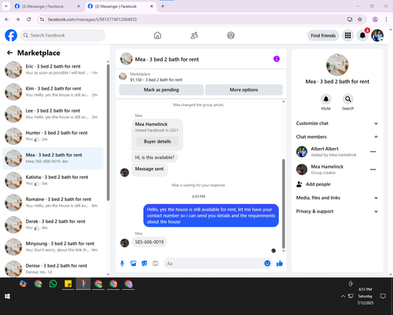The width and height of the screenshot is (393, 315).
Task: Open the Lee 3 bed 2 bath conversation
Action: [53, 114]
